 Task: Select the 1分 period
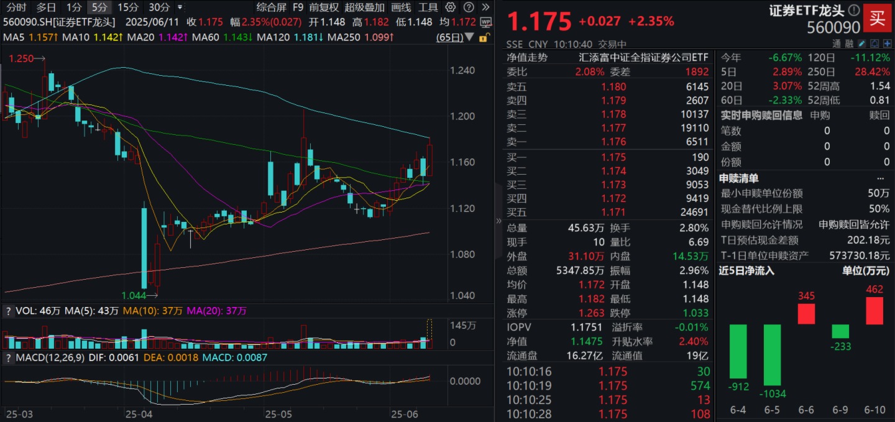coord(74,7)
